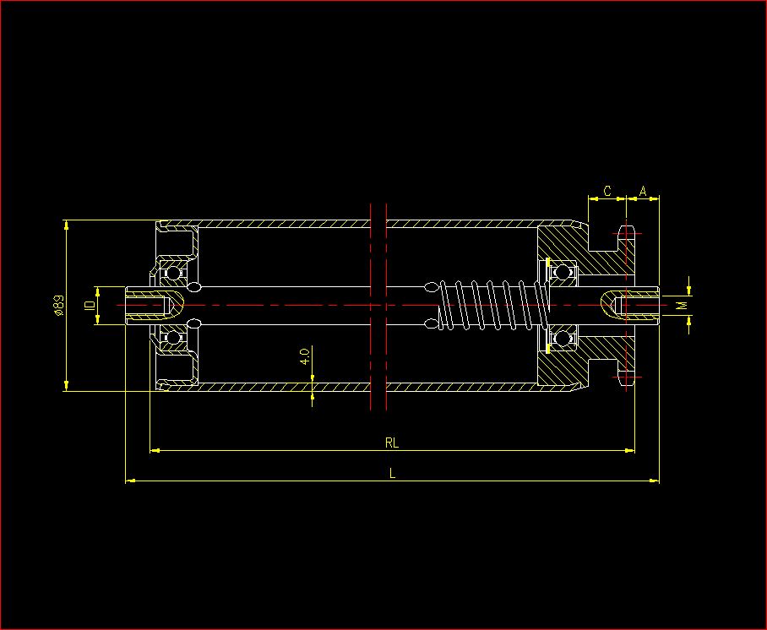
Task: Click the upper right bearing
Action: 559,271
